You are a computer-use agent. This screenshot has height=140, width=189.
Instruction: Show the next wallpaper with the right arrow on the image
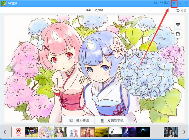[x=175, y=69]
